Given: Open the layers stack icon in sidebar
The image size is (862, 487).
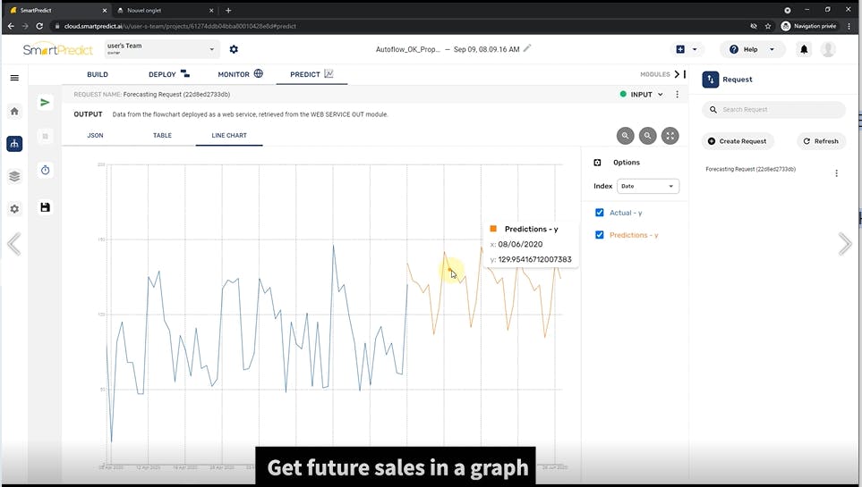Looking at the screenshot, I should 14,176.
